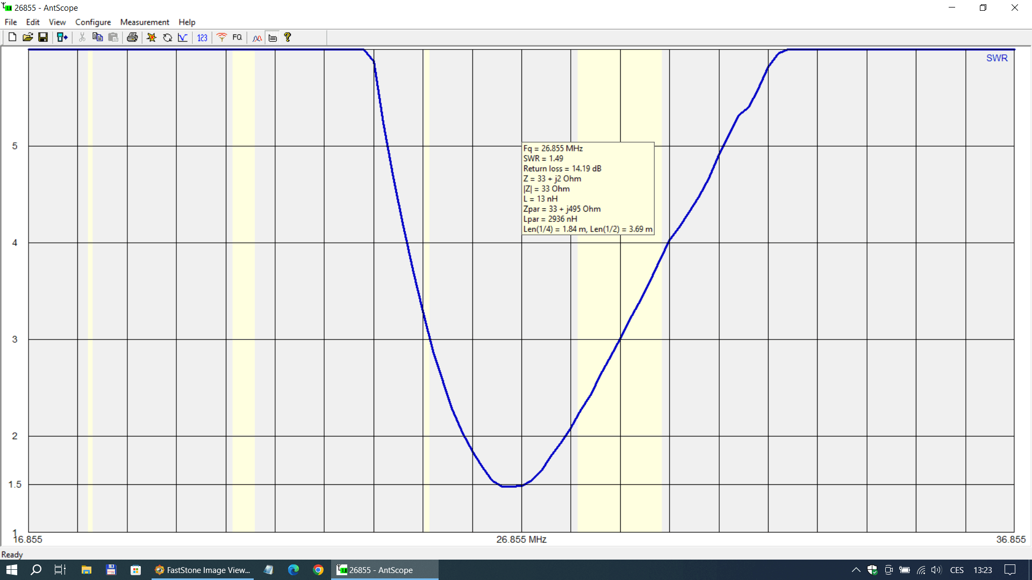Viewport: 1032px width, 580px height.
Task: Click the SWR curve minimum at 26.855 MHz
Action: (521, 485)
